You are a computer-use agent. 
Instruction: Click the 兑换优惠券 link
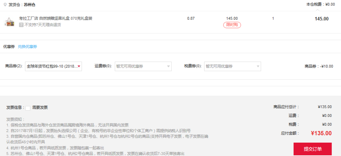28,46
